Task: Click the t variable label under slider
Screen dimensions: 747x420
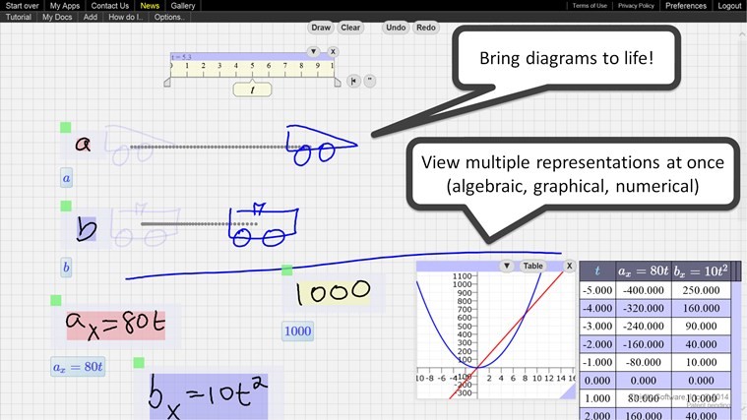Action: tap(252, 90)
